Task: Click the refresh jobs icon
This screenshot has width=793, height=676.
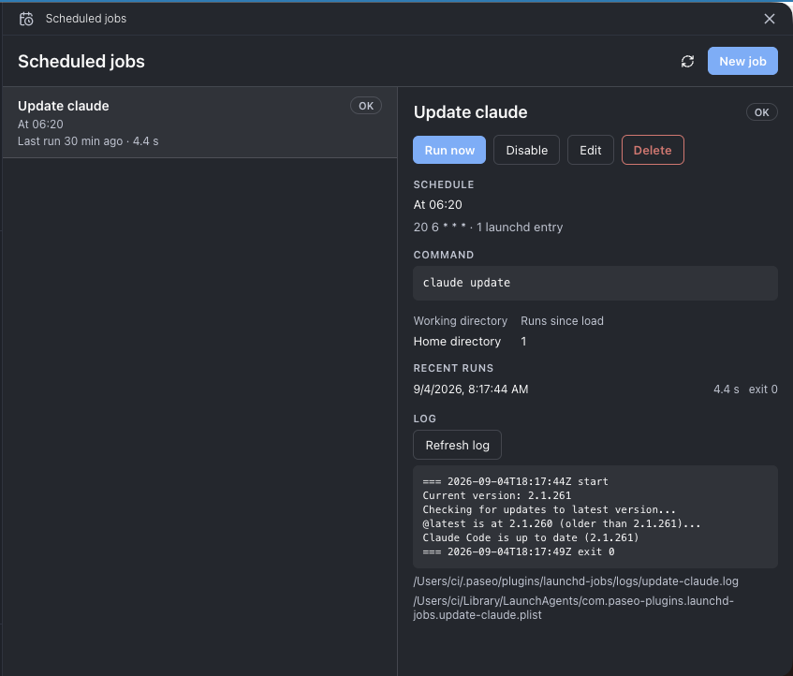Action: point(687,61)
